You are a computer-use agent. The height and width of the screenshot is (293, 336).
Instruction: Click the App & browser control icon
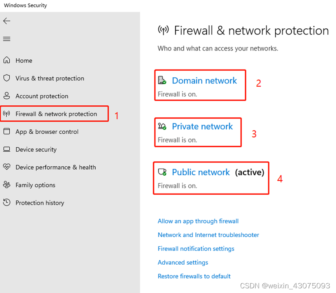[7, 131]
